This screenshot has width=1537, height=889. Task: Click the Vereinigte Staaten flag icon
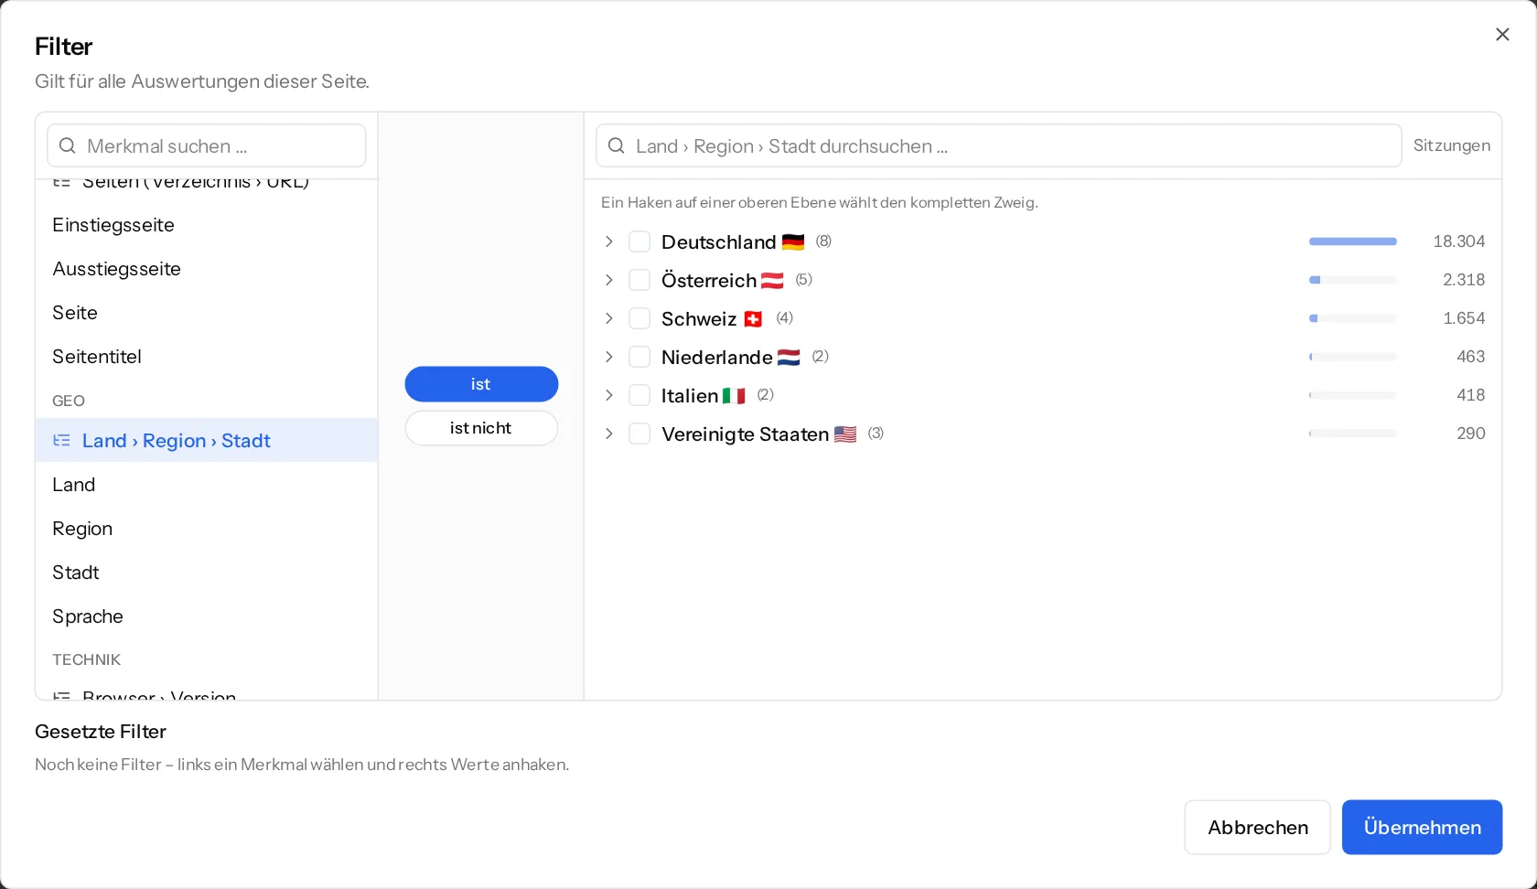(845, 434)
